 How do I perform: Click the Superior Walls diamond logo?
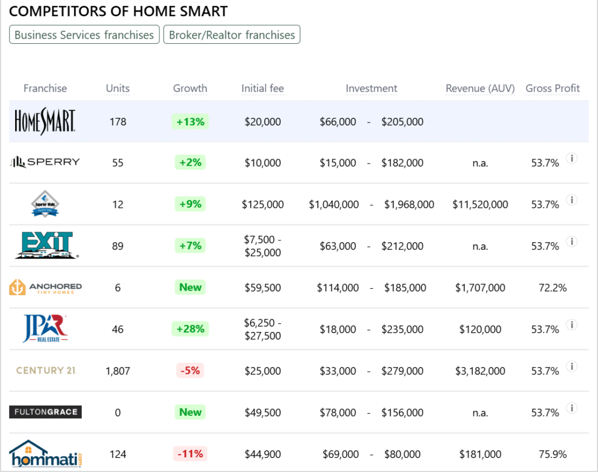click(45, 204)
